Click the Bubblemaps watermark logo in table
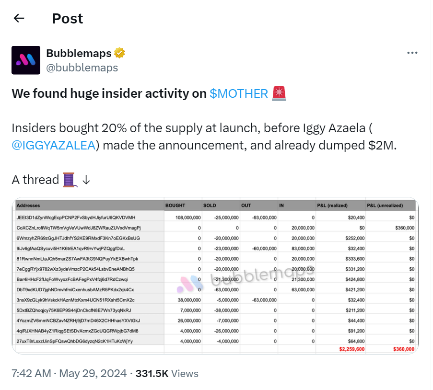The width and height of the screenshot is (433, 390). point(190,284)
